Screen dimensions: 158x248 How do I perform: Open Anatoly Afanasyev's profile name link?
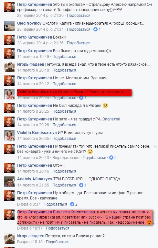(x=35, y=179)
